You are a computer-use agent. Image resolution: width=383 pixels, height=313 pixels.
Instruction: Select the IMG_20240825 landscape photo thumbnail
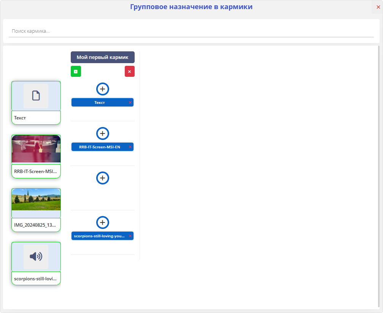point(36,202)
